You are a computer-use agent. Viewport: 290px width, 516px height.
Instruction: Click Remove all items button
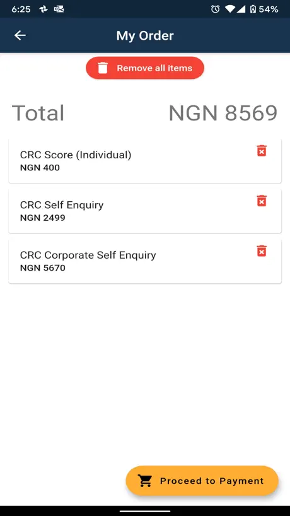[145, 67]
